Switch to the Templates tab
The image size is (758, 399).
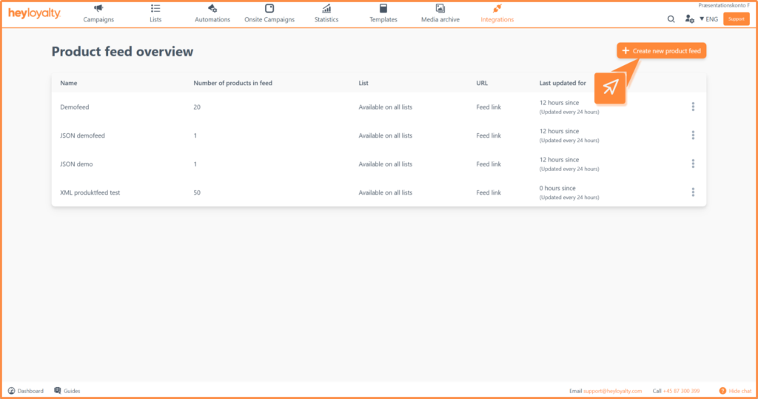coord(383,13)
